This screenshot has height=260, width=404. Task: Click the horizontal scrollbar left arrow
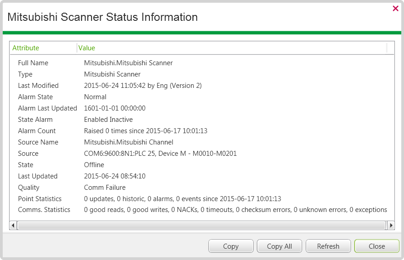click(13, 225)
